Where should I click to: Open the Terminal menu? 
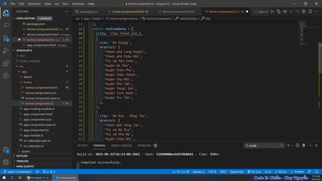coord(78,4)
